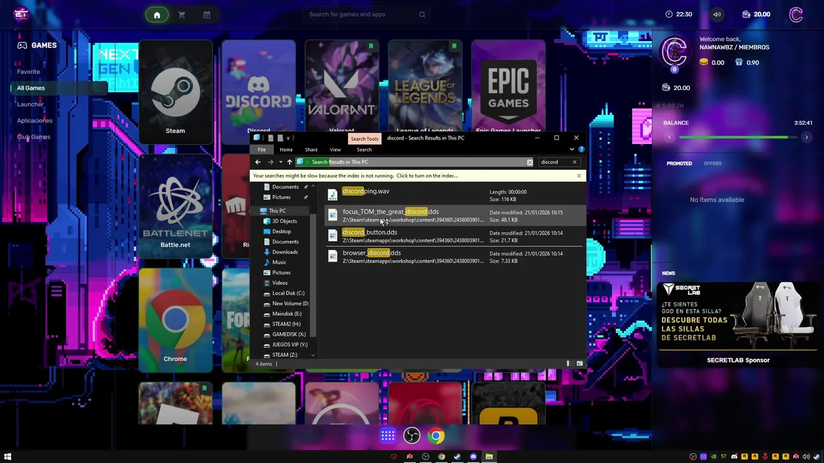Screen dimensions: 824x463
Task: Select focus_TOM_the_great_discord.dds result
Action: (x=456, y=215)
